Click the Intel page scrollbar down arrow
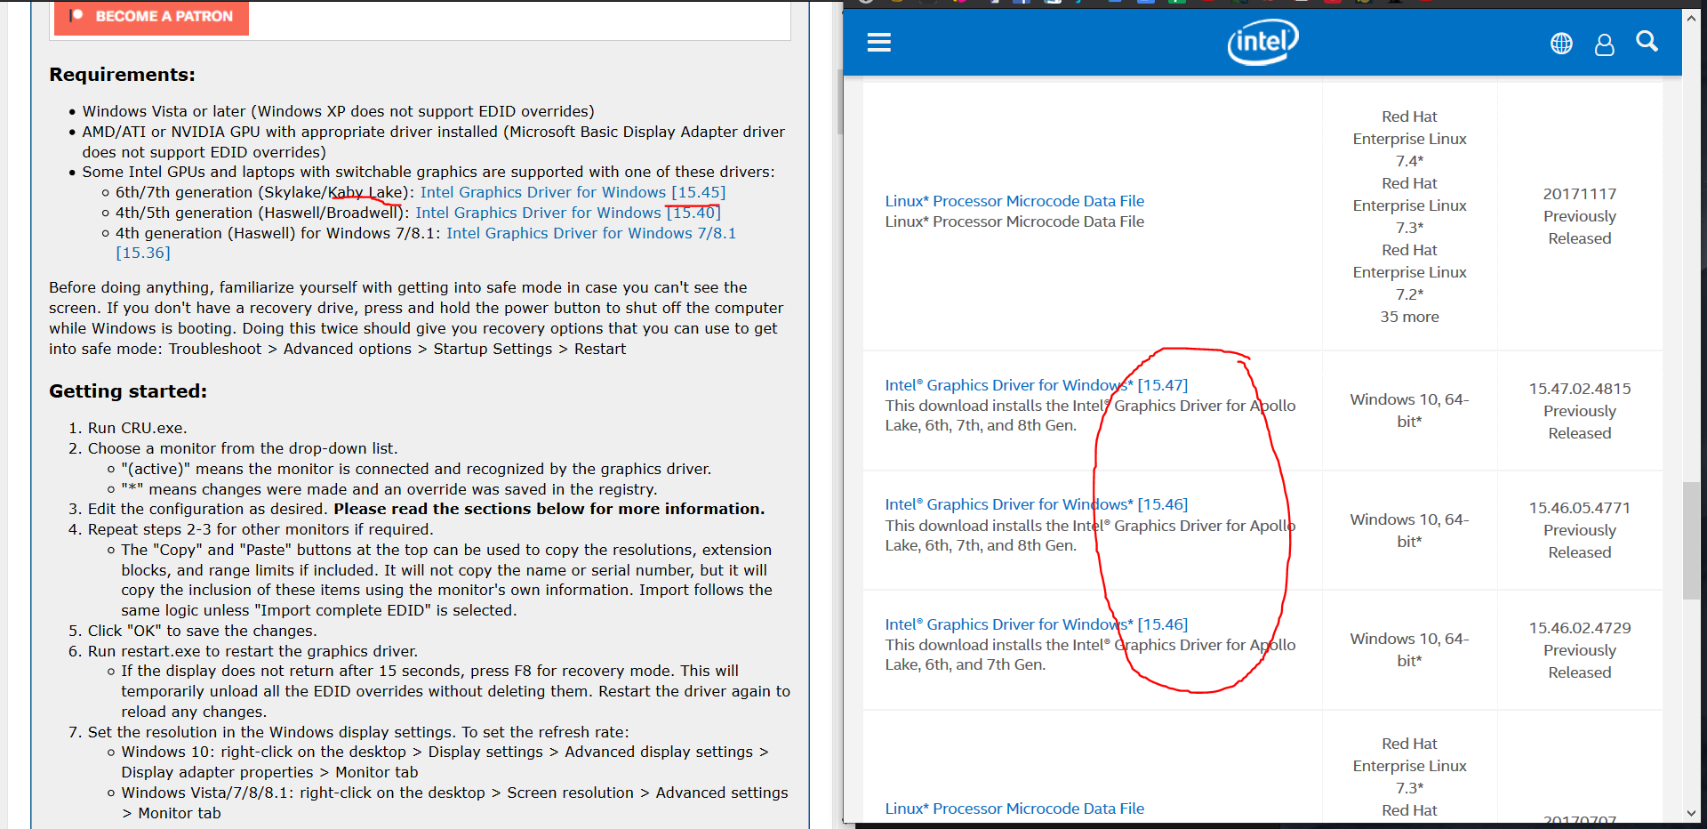 click(1691, 813)
